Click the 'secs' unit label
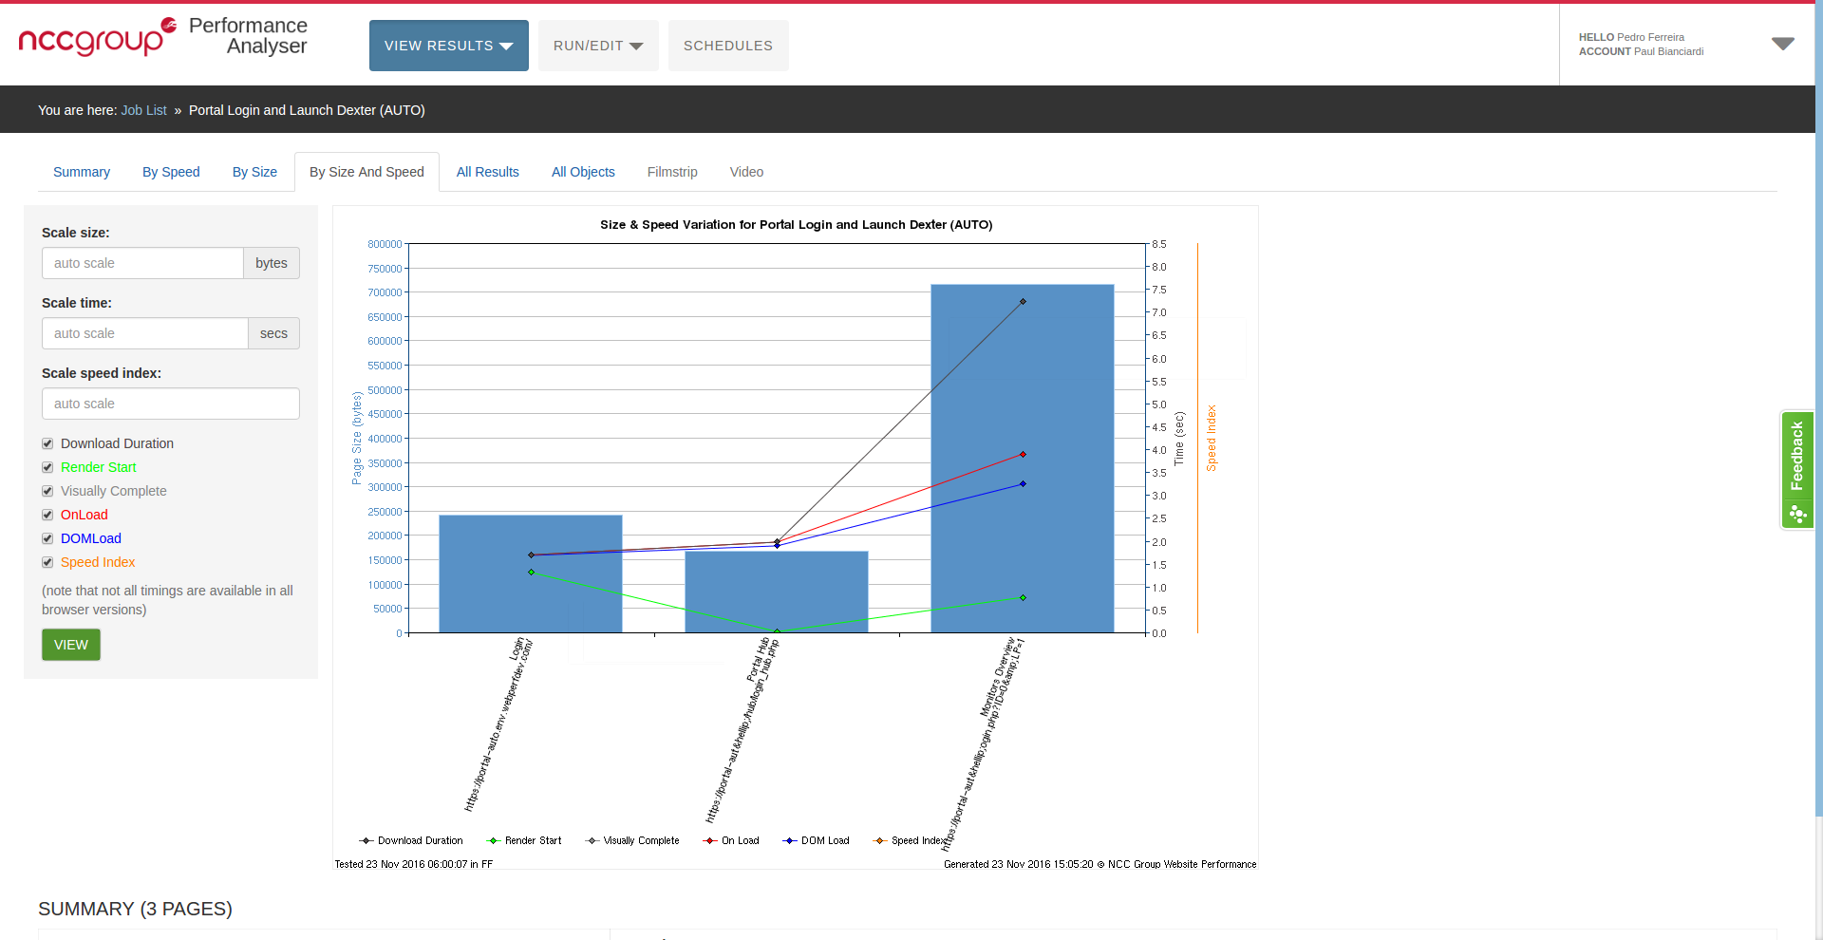The height and width of the screenshot is (940, 1823). (273, 333)
